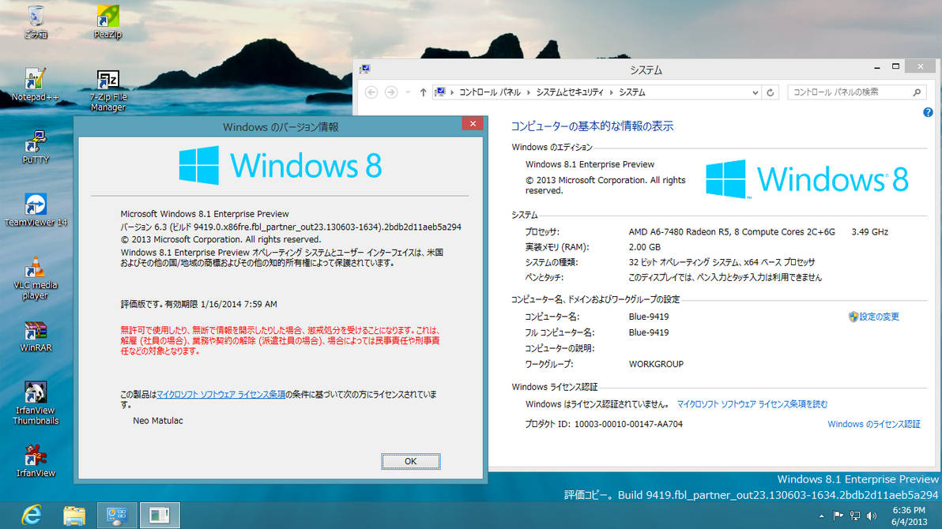The height and width of the screenshot is (529, 942).
Task: Launch the PuTTY desktop shortcut
Action: [x=36, y=147]
